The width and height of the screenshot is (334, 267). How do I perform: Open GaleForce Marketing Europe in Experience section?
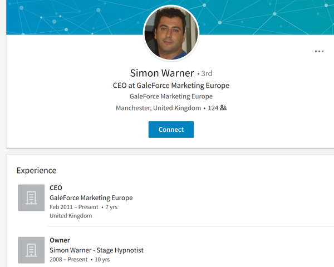[x=91, y=198]
